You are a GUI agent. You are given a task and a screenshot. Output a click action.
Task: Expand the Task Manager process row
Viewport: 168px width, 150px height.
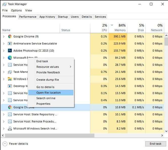click(4, 72)
